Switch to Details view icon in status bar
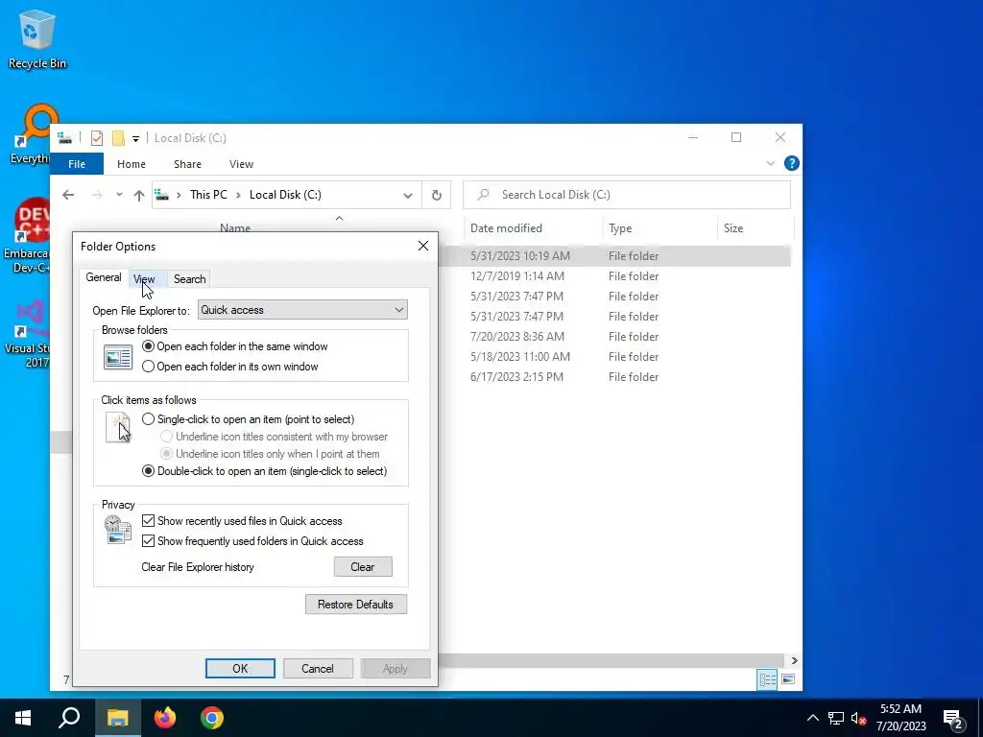 click(x=767, y=679)
